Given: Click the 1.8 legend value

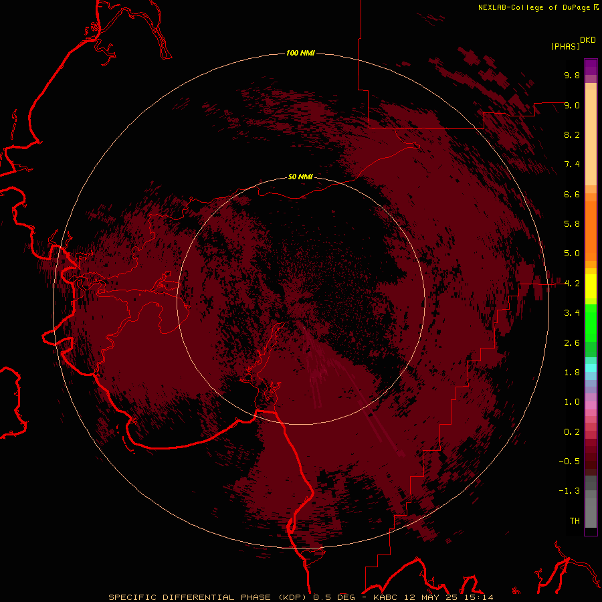Looking at the screenshot, I should 572,373.
